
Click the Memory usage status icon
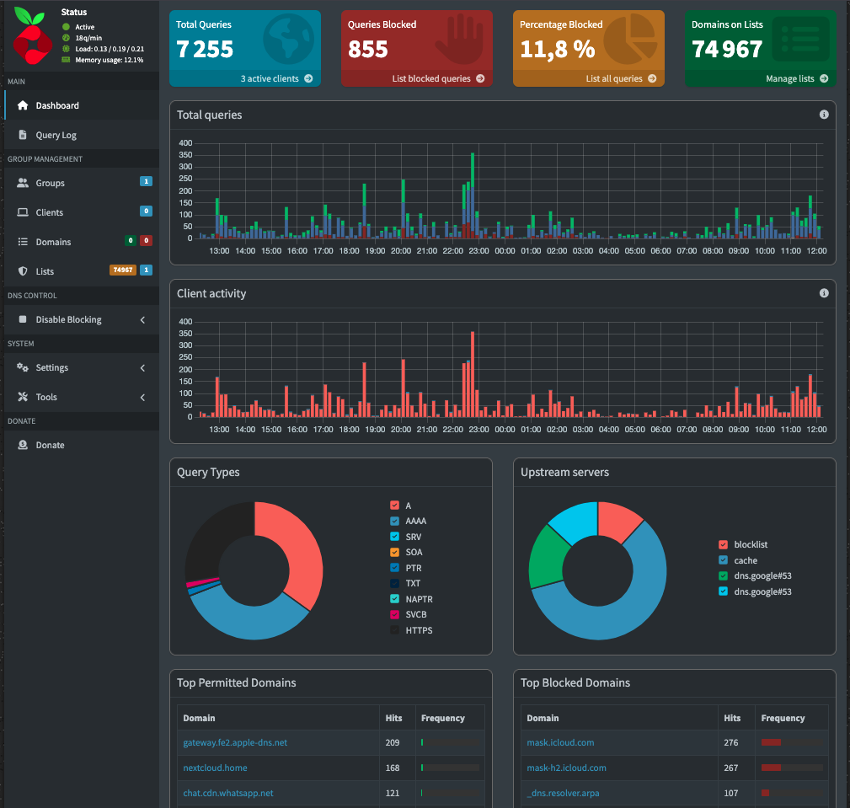click(67, 60)
